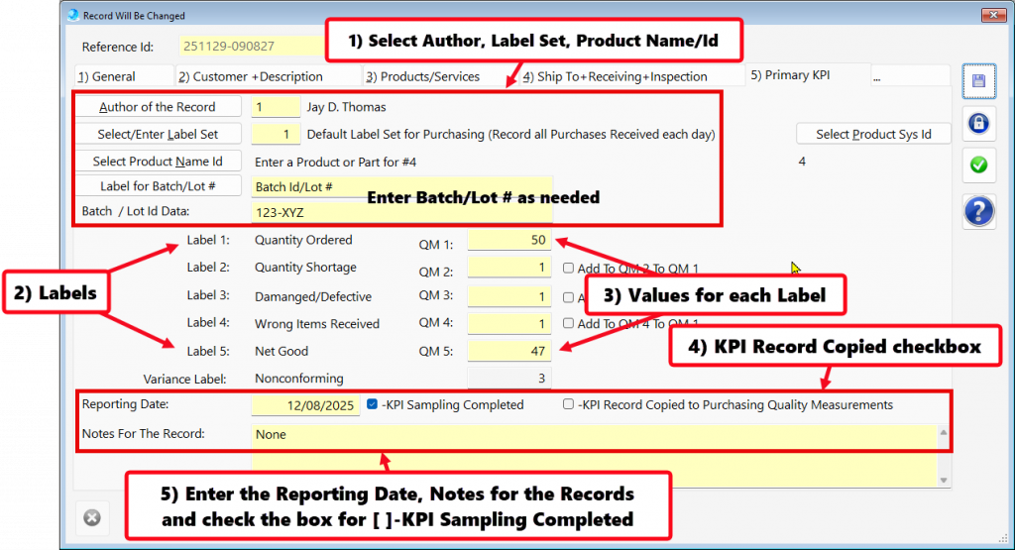Open the 4) Ship To+Receiving+Inspection tab
The image size is (1015, 550).
coord(615,76)
